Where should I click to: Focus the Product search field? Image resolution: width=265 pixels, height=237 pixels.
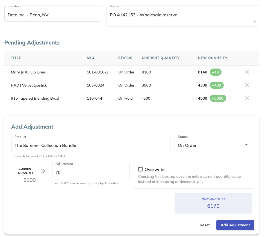pos(91,144)
